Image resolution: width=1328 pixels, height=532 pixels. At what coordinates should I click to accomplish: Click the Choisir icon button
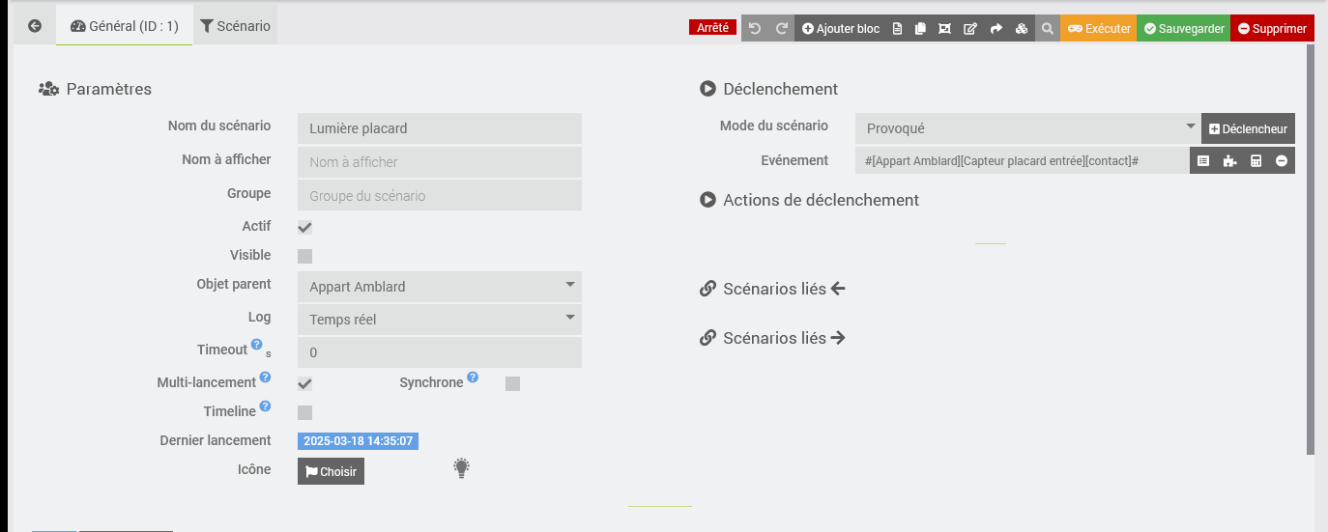tap(331, 472)
